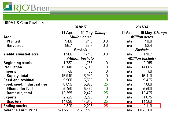Select the highlighted Ending stocks row label

15,106
